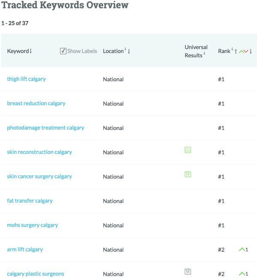The height and width of the screenshot is (278, 257).
Task: Open arm lift calgary keyword
Action: coord(25,249)
